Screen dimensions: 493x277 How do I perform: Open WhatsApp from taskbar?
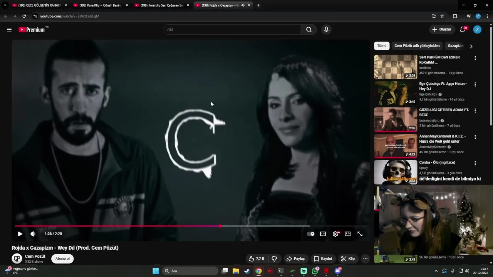click(315, 271)
